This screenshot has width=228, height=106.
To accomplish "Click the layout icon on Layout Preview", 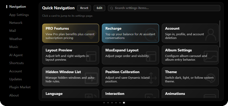I will 91,56.
